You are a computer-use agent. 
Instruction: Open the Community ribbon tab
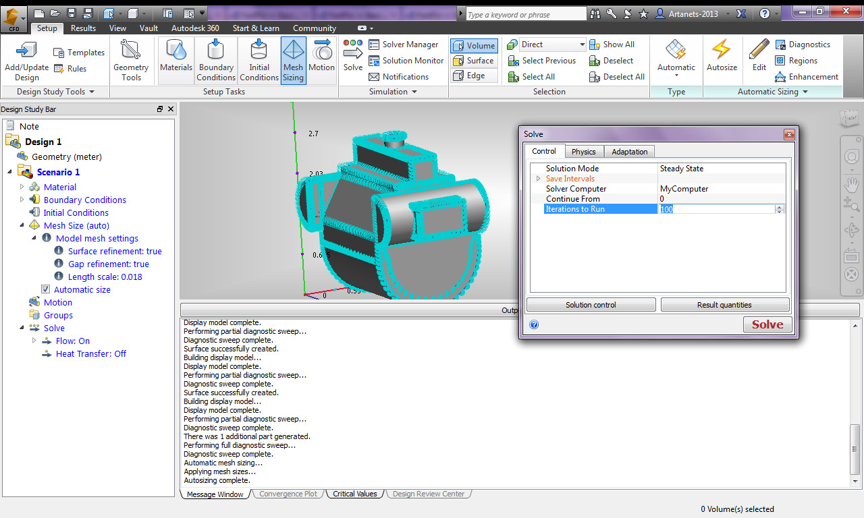[314, 28]
